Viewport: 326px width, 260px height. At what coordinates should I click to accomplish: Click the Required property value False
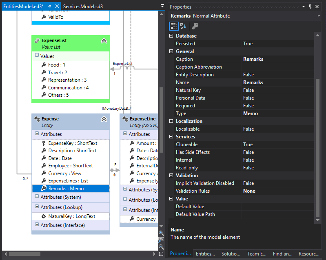pyautogui.click(x=278, y=106)
